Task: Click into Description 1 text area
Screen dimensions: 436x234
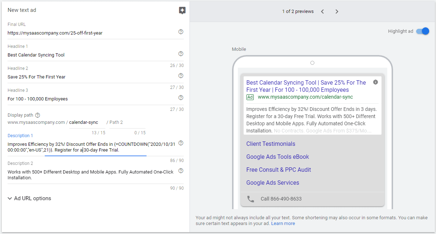Action: tap(92, 147)
